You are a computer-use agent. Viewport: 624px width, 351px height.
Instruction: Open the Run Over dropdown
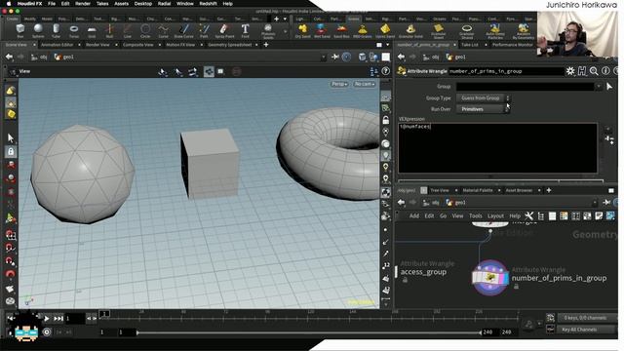pyautogui.click(x=483, y=109)
